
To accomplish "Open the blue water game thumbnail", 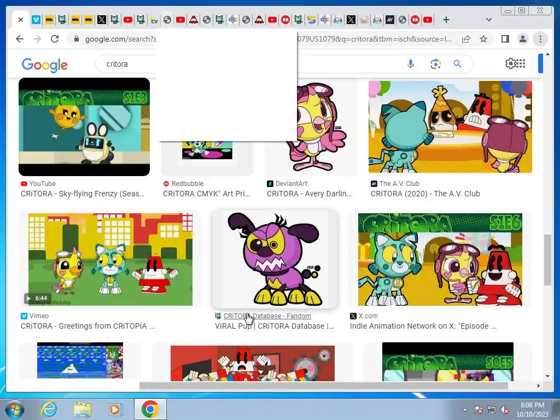I will 80,360.
